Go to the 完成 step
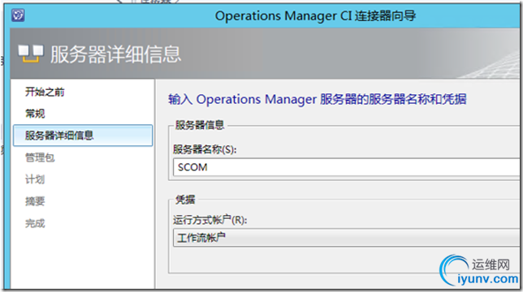The width and height of the screenshot is (523, 292). 35,223
